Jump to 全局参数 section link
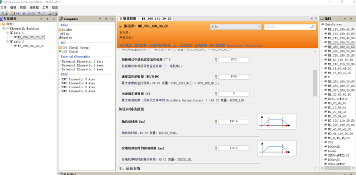This screenshot has width=356, height=175. (201, 45)
